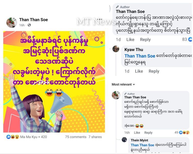Image resolution: width=193 pixels, height=154 pixels.
Task: Open Than Than Soe's profile name on post
Action: pos(33,20)
